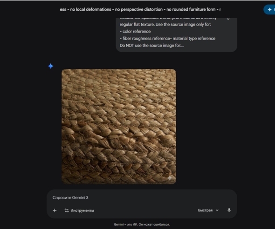This screenshot has width=275, height=229.
Task: Click the blue pill button at top right
Action: (269, 10)
